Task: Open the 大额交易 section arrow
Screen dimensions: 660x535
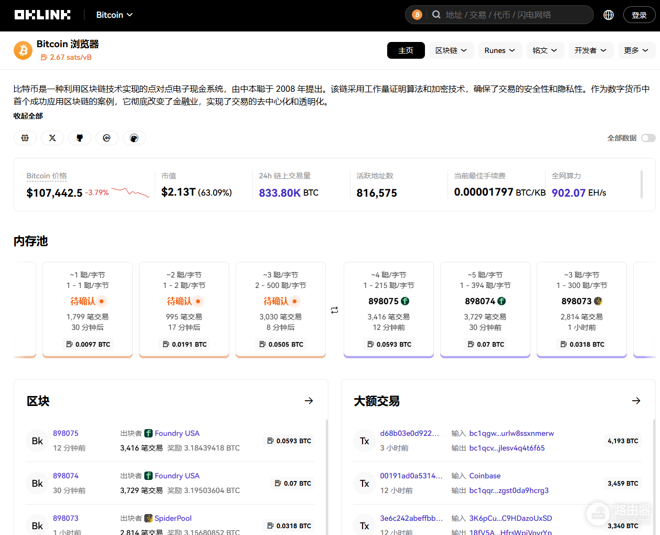Action: pyautogui.click(x=636, y=401)
